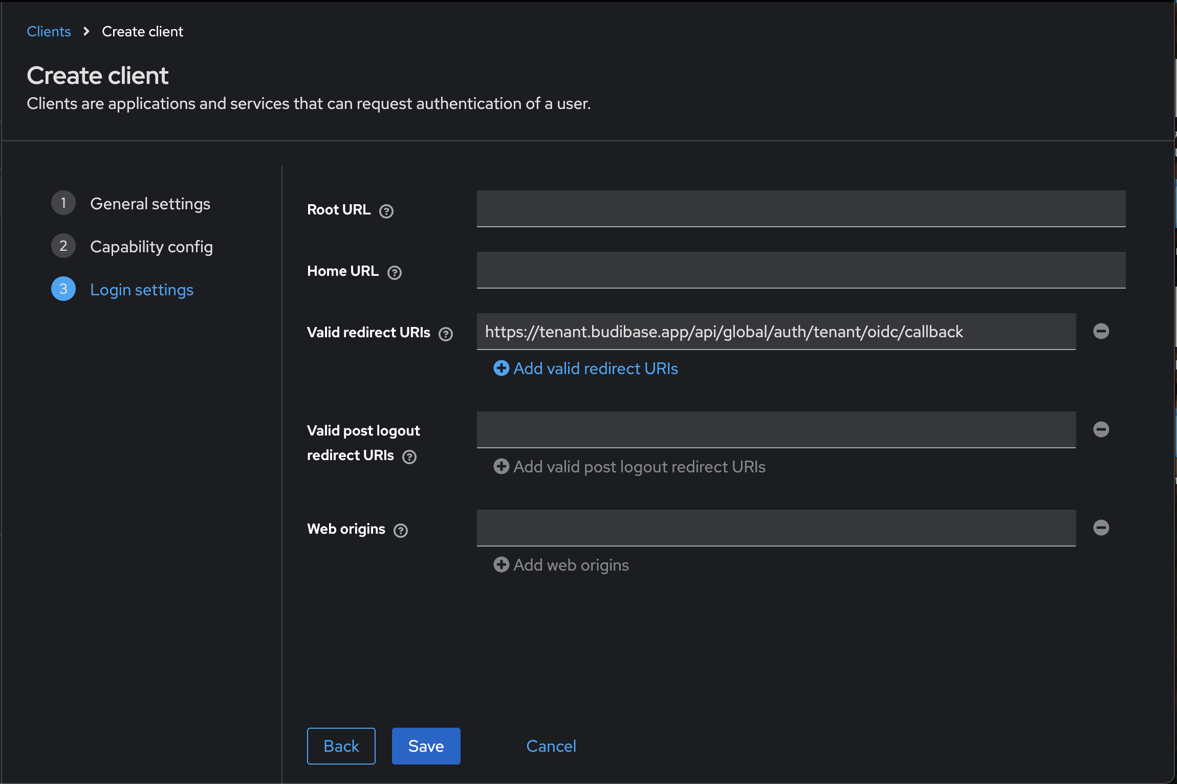Navigate to Clients breadcrumb
The image size is (1177, 784).
(x=49, y=31)
